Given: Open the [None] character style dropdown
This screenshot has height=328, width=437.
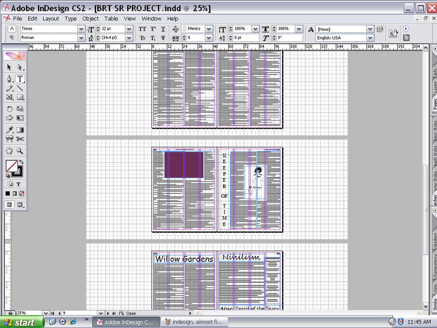Looking at the screenshot, I should 370,29.
